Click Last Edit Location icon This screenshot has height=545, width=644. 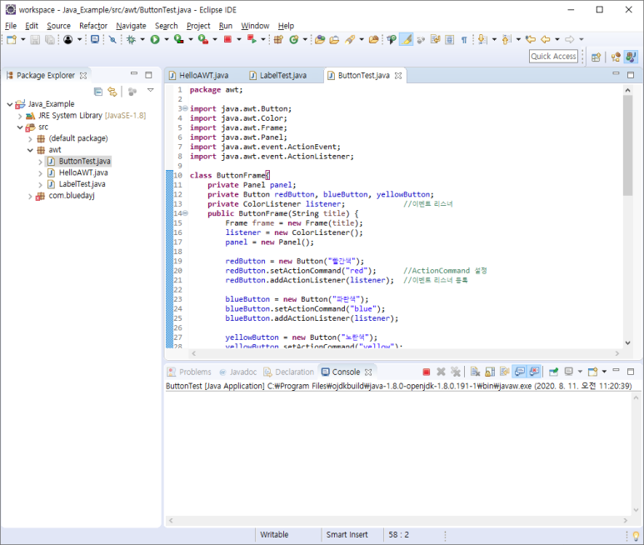click(531, 39)
